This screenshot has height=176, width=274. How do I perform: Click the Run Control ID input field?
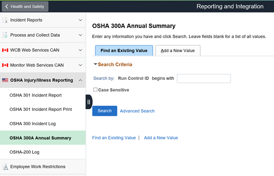203,79
